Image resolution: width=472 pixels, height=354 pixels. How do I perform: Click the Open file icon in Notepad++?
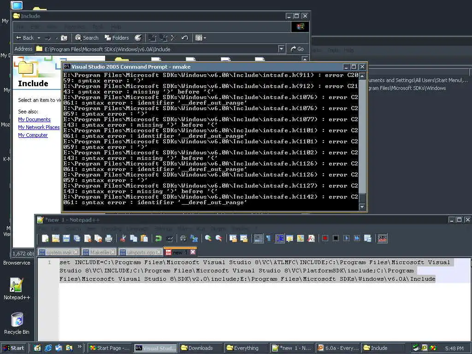click(x=56, y=239)
